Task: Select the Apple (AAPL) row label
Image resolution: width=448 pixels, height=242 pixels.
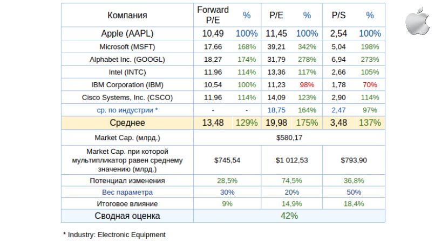Action: [x=127, y=33]
